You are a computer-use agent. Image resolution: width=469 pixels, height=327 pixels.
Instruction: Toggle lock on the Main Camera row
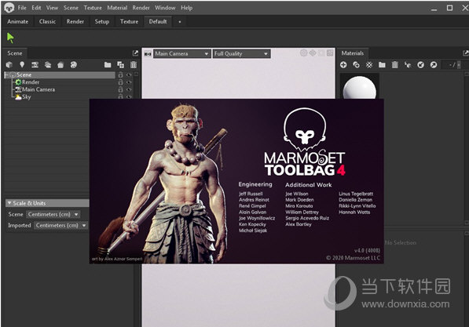(x=120, y=89)
